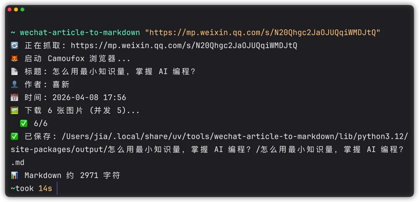Click the picture icon beside 下载
This screenshot has width=419, height=202.
click(14, 111)
